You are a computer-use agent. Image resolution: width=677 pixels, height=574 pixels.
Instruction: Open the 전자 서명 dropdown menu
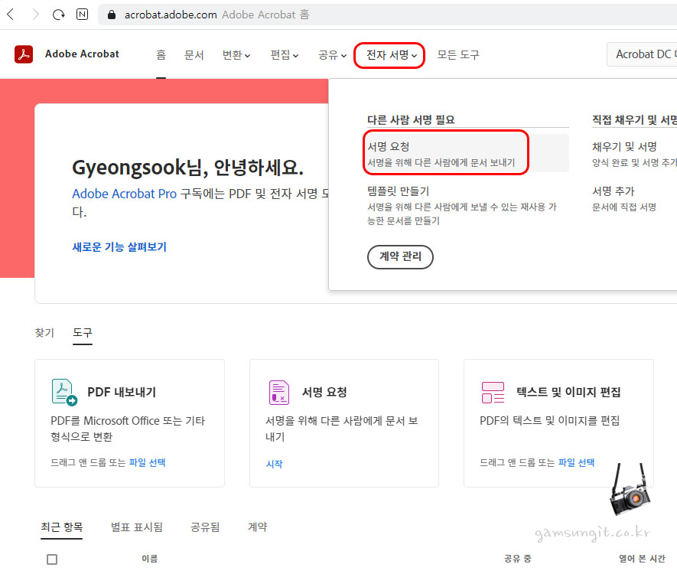pyautogui.click(x=391, y=55)
